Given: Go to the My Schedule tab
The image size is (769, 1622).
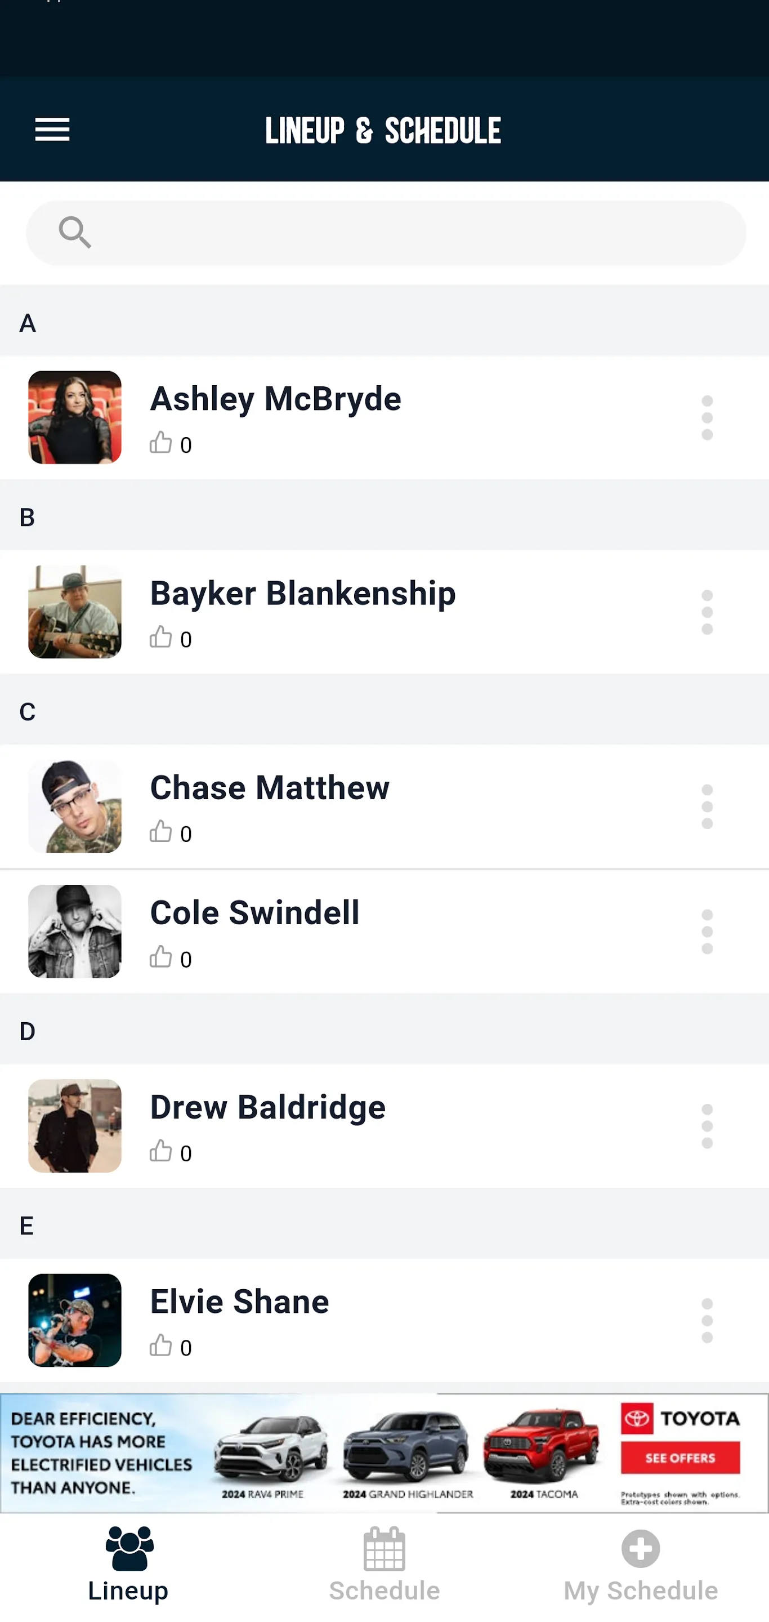Looking at the screenshot, I should [641, 1564].
